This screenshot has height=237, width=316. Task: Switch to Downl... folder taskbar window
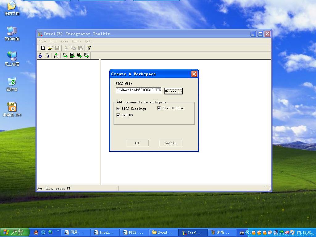click(164, 232)
